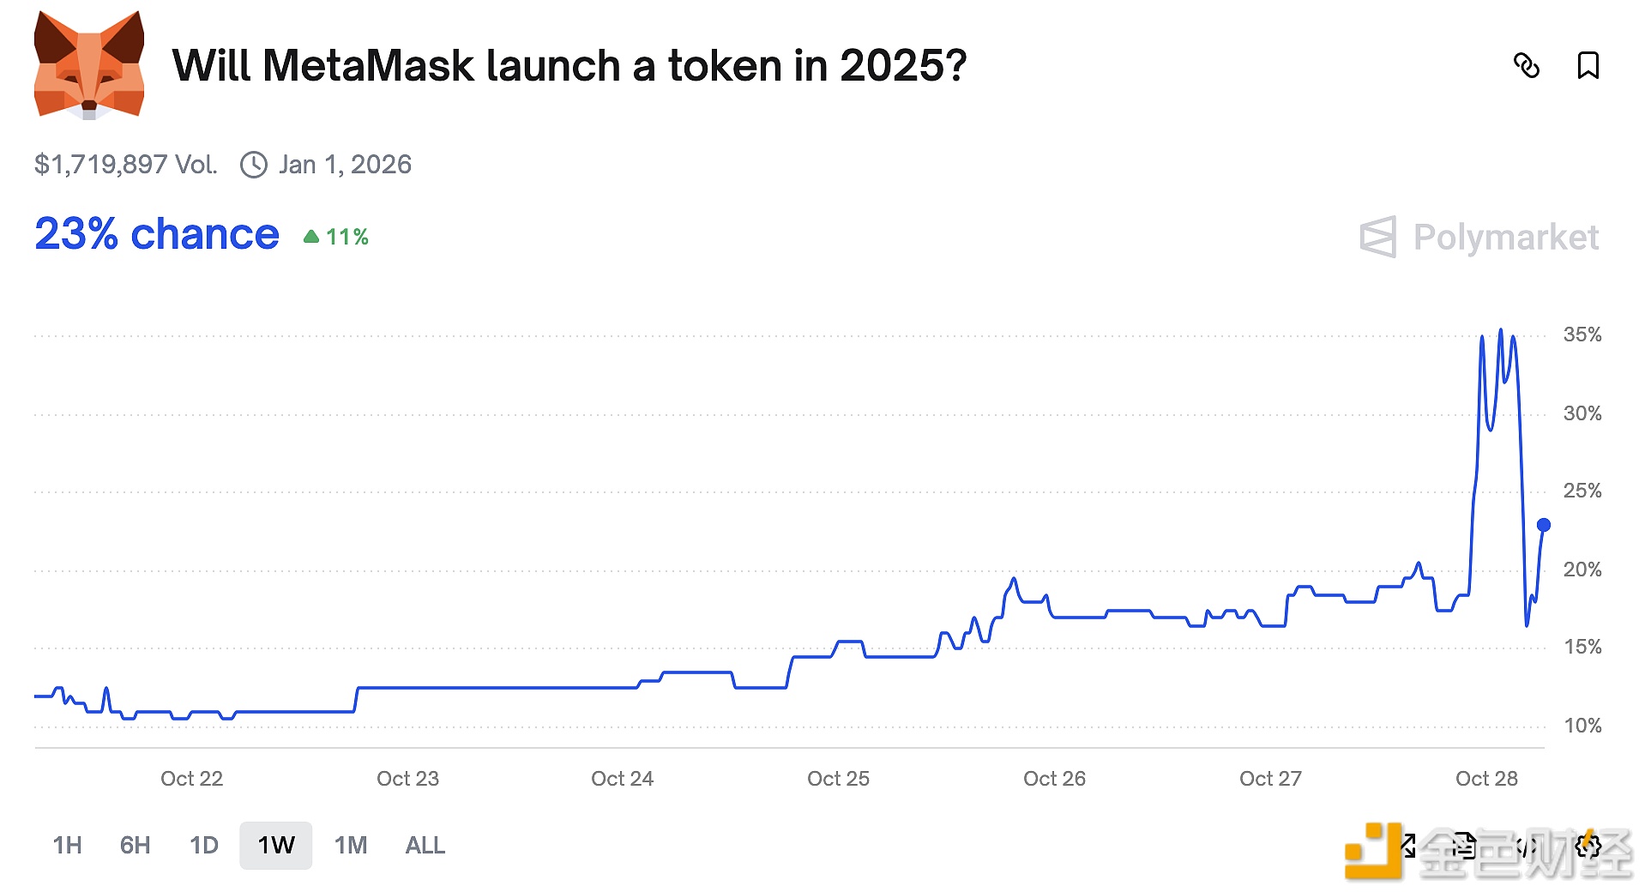This screenshot has height=892, width=1645.
Task: Click the market title about MetaMask token
Action: tap(569, 66)
